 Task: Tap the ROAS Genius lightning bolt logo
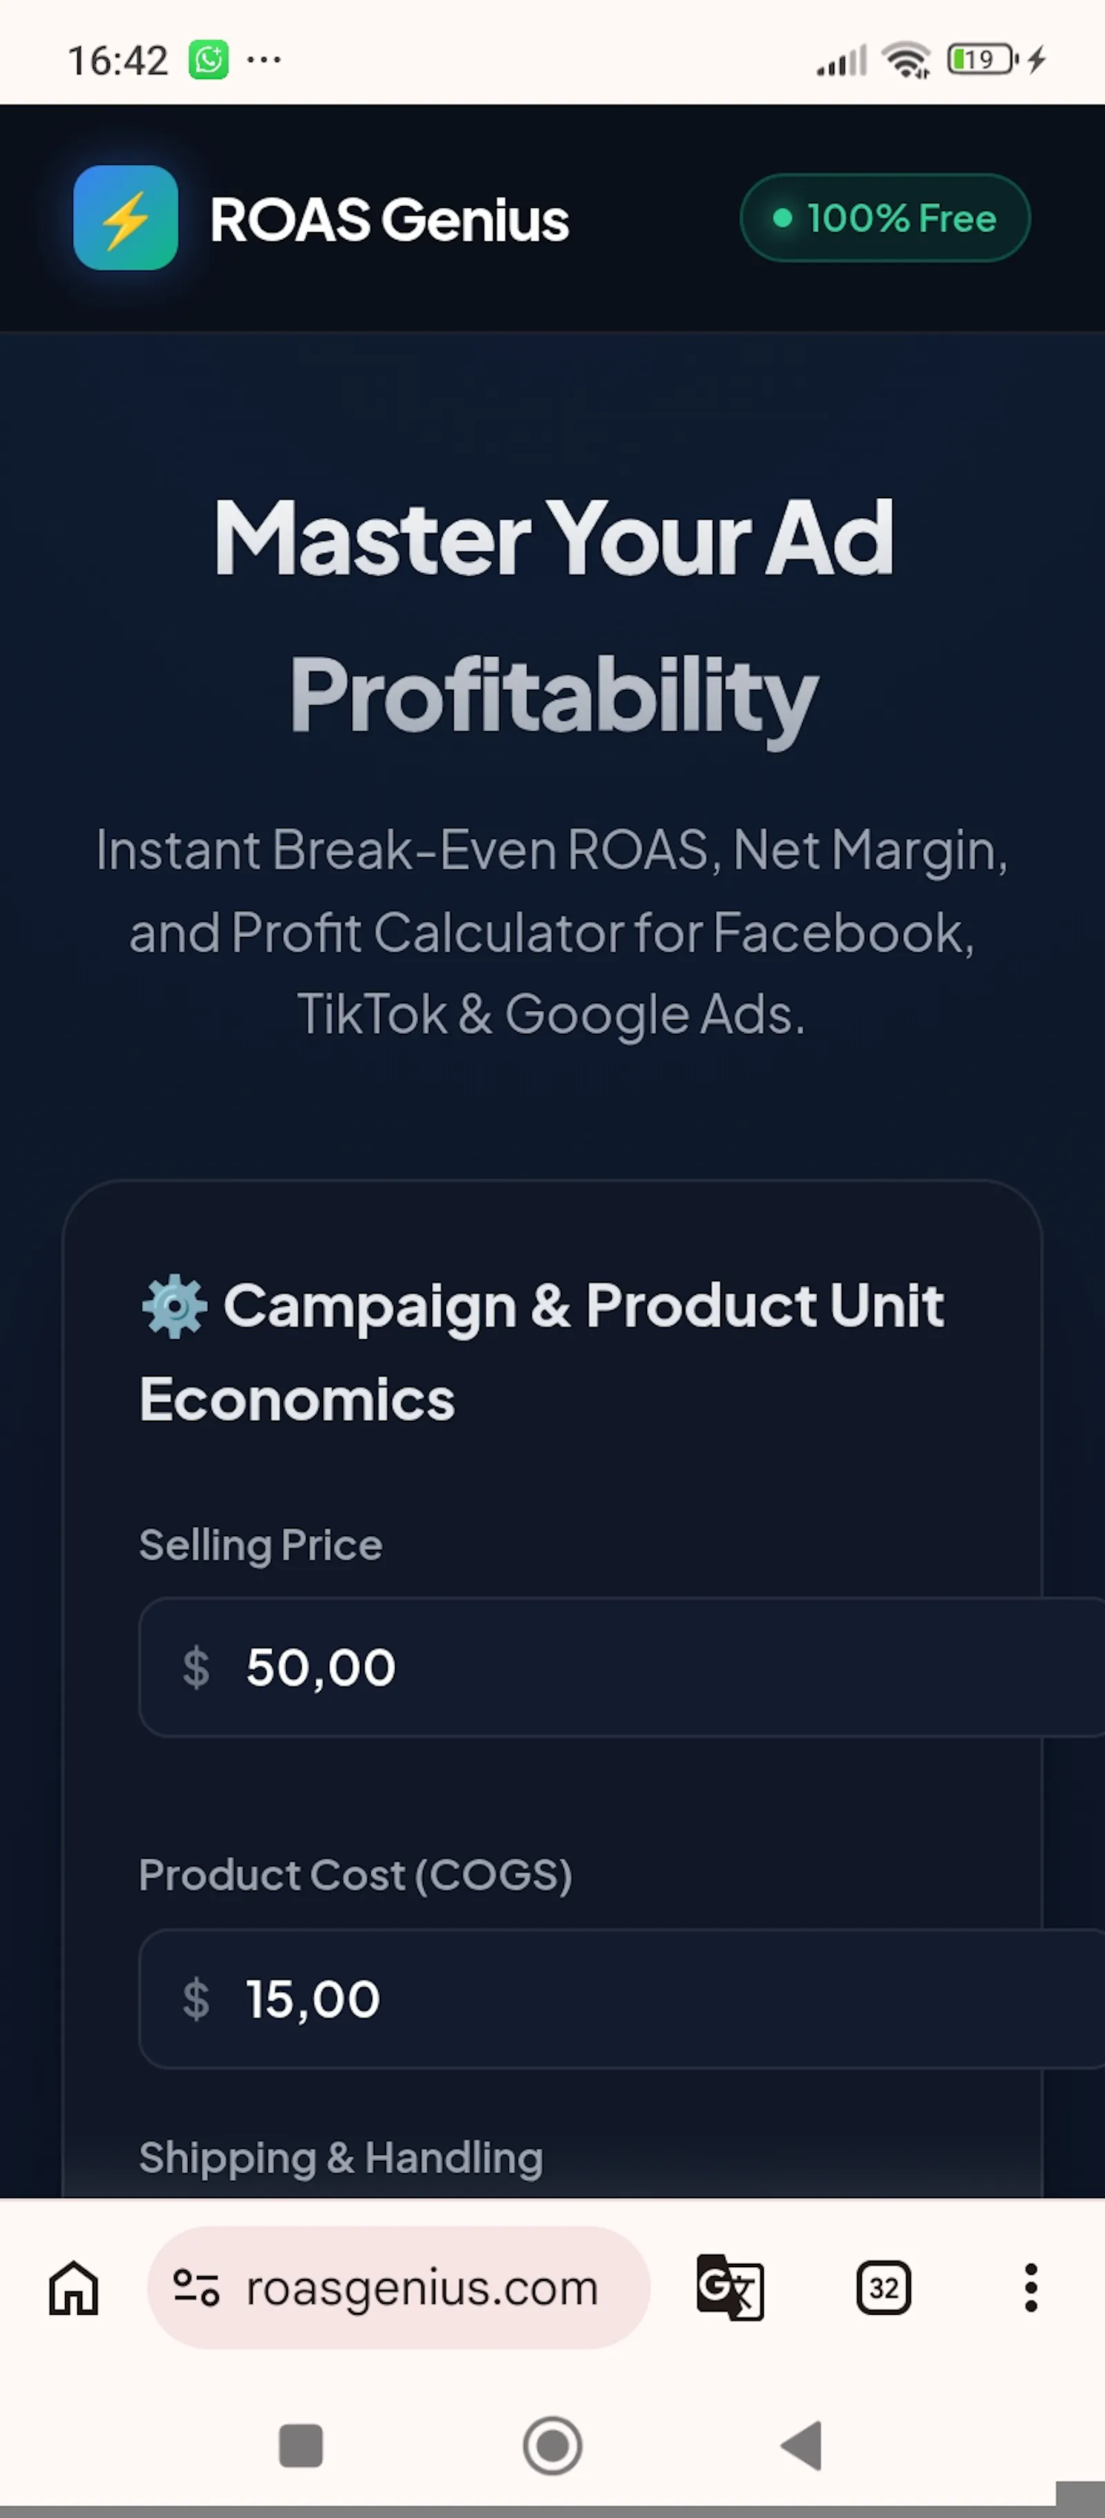125,218
